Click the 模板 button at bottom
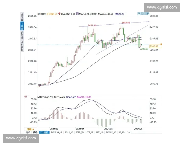The width and height of the screenshot is (183, 146). [35, 133]
